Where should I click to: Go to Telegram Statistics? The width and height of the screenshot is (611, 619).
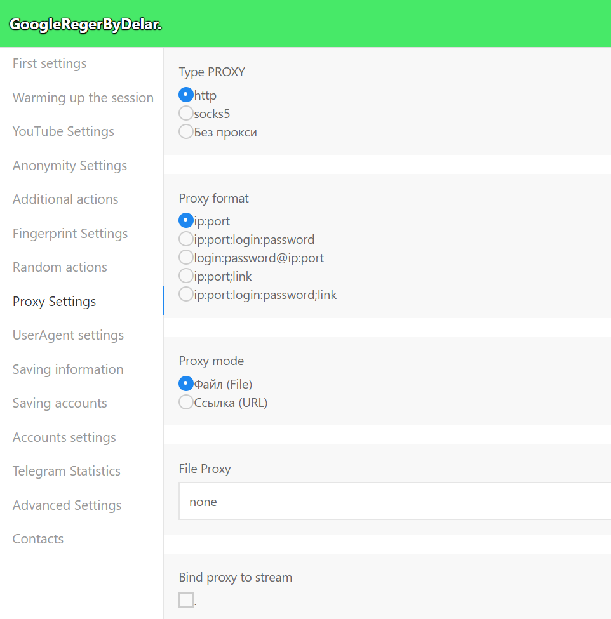66,471
